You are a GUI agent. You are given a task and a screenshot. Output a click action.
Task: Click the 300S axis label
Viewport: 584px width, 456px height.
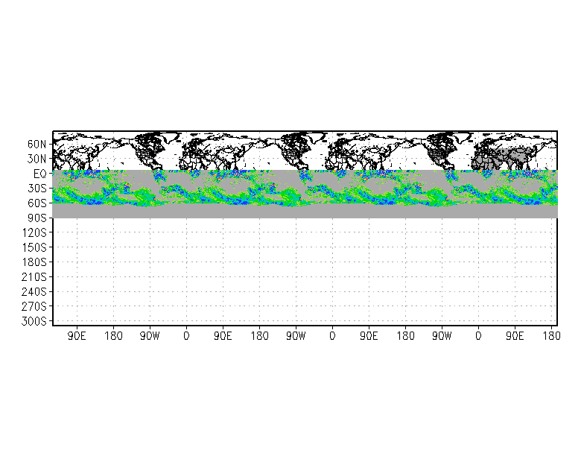click(x=34, y=321)
